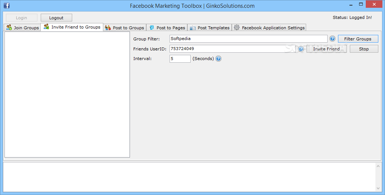Click the "Interval:" label
Screen dimensions: 385x195
click(x=143, y=59)
